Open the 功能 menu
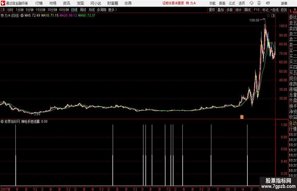Viewport: 297px width, 191px height. tap(212, 3)
